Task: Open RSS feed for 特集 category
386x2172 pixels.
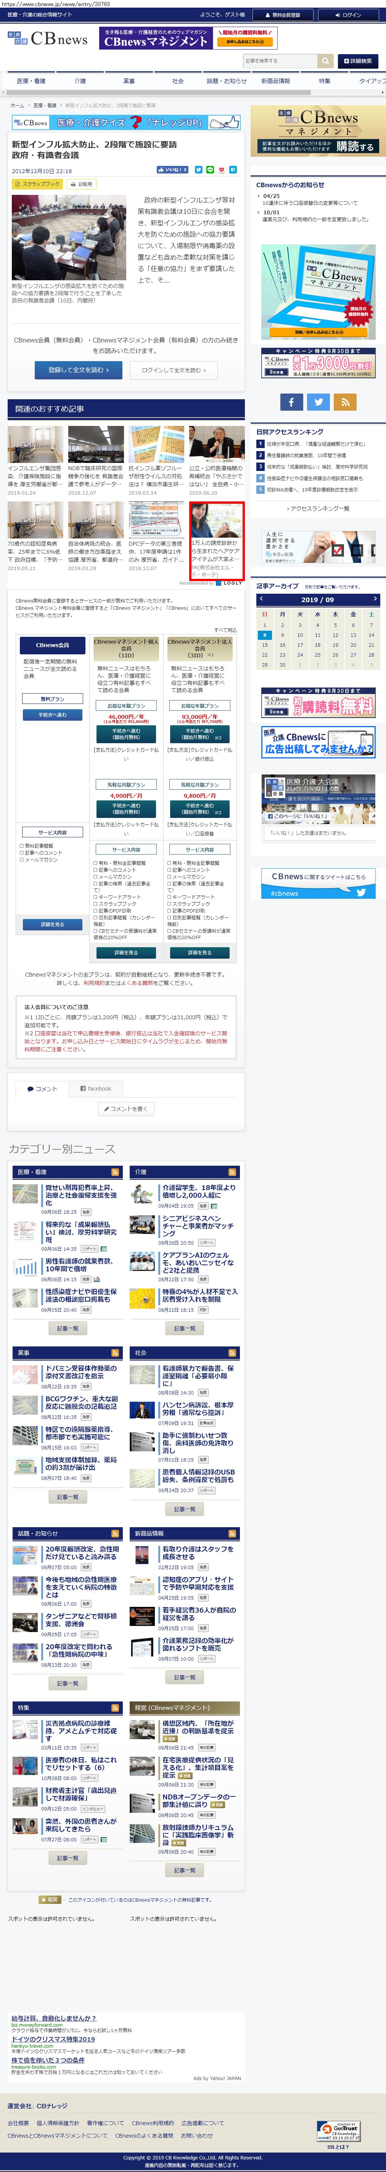Action: [x=116, y=1708]
